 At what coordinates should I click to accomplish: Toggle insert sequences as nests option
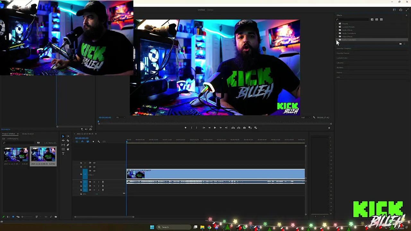point(77,141)
